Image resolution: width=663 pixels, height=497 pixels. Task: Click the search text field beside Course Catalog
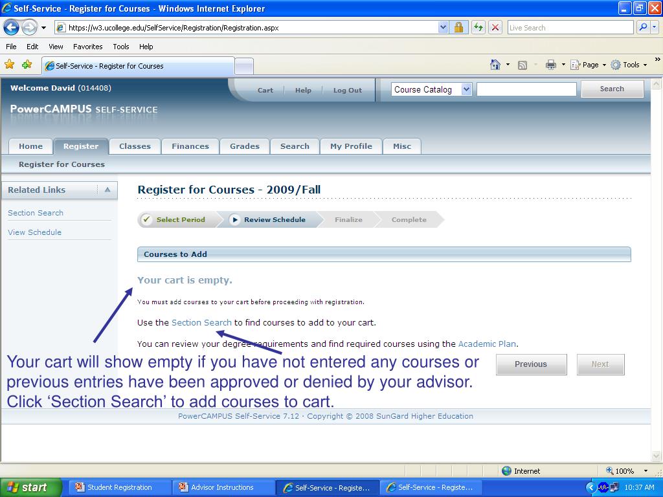tap(526, 89)
